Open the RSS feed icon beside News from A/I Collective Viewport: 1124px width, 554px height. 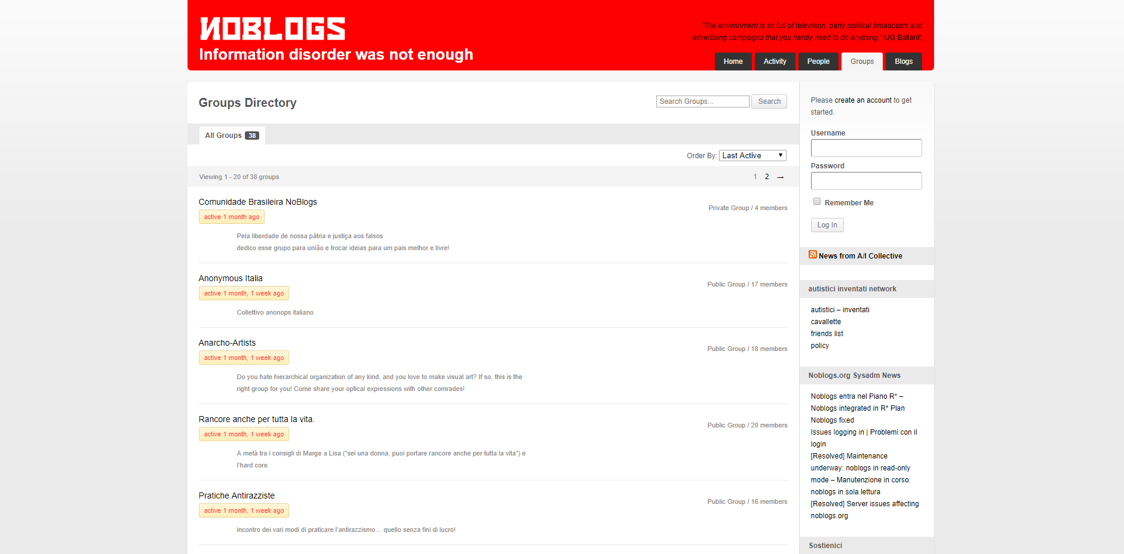point(813,254)
